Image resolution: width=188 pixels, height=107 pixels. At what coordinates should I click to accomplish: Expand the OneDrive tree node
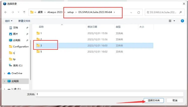(5, 73)
